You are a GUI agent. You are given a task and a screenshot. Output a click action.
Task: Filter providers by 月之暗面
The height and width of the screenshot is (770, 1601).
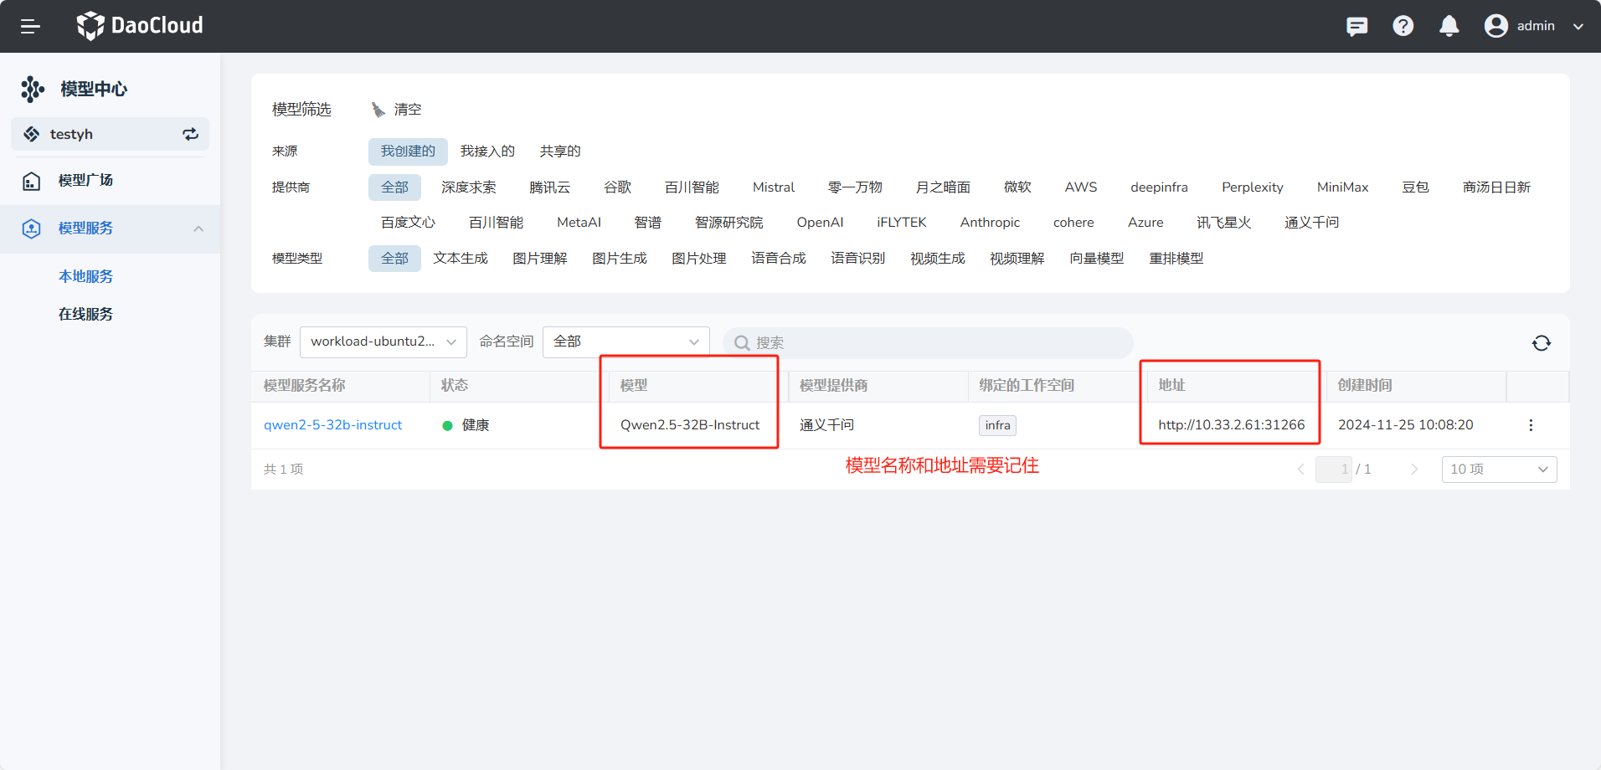pyautogui.click(x=943, y=187)
